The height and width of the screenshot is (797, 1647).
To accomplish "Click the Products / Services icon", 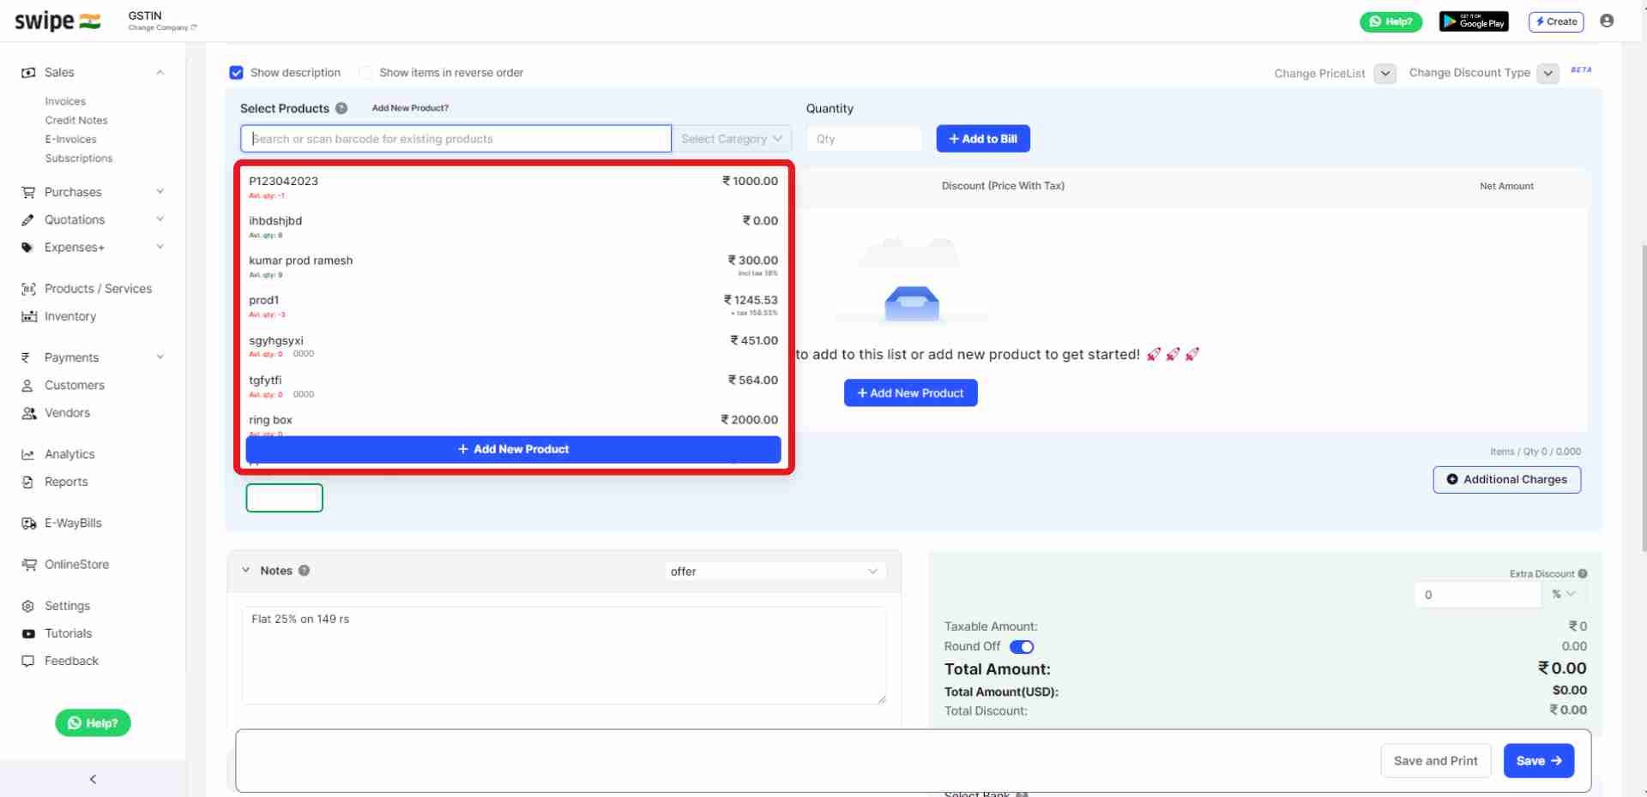I will coord(28,289).
